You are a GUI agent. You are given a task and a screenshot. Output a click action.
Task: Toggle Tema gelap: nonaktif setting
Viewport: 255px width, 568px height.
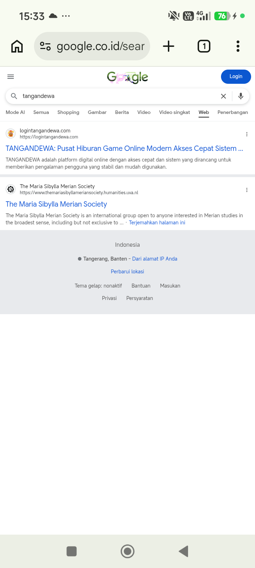98,286
